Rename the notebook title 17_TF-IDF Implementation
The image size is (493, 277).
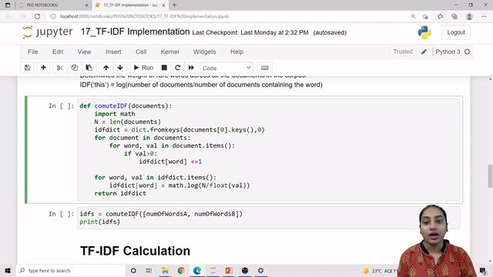pos(136,32)
